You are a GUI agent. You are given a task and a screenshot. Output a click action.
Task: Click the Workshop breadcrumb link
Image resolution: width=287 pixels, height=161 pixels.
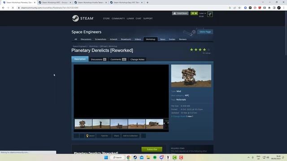pyautogui.click(x=93, y=47)
